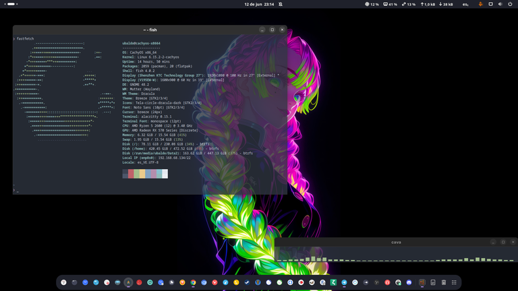Click the swap usage 13 % indicator
The height and width of the screenshot is (291, 518).
click(x=409, y=4)
